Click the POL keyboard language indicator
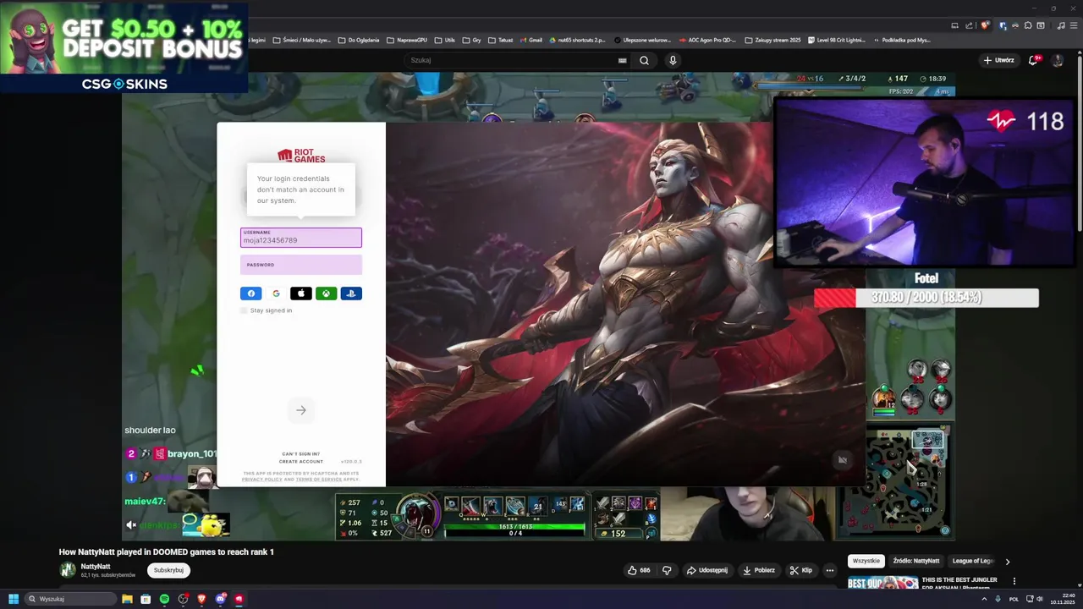Screen dimensions: 1083x609 [1014, 599]
